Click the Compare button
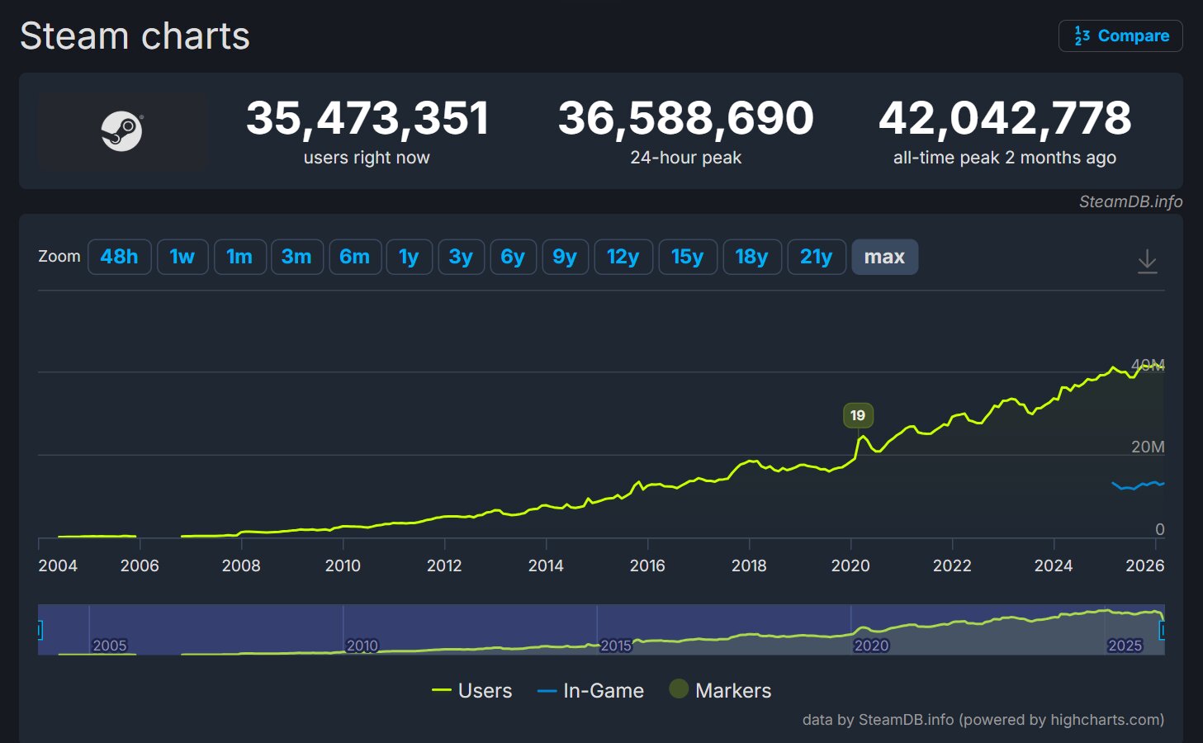The image size is (1203, 743). 1120,36
